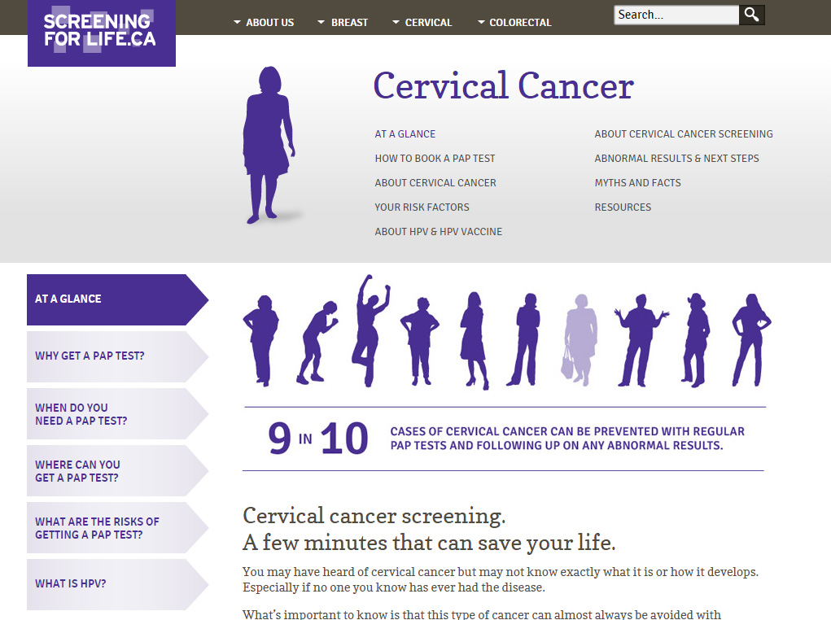
Task: Open the BREAST menu
Action: point(349,23)
